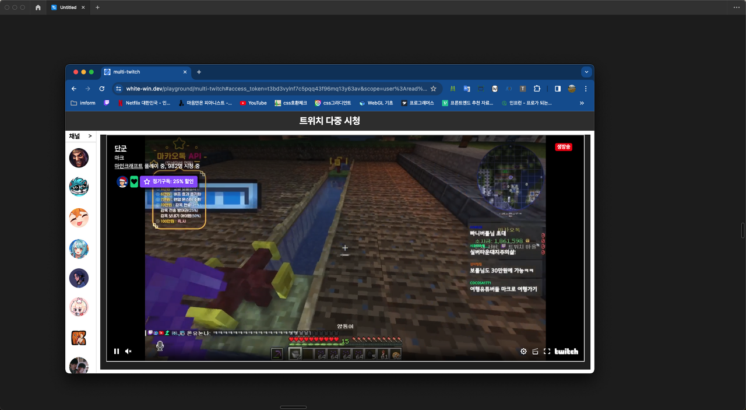
Task: Switch to the multi-twitch browser tab
Action: click(x=146, y=72)
